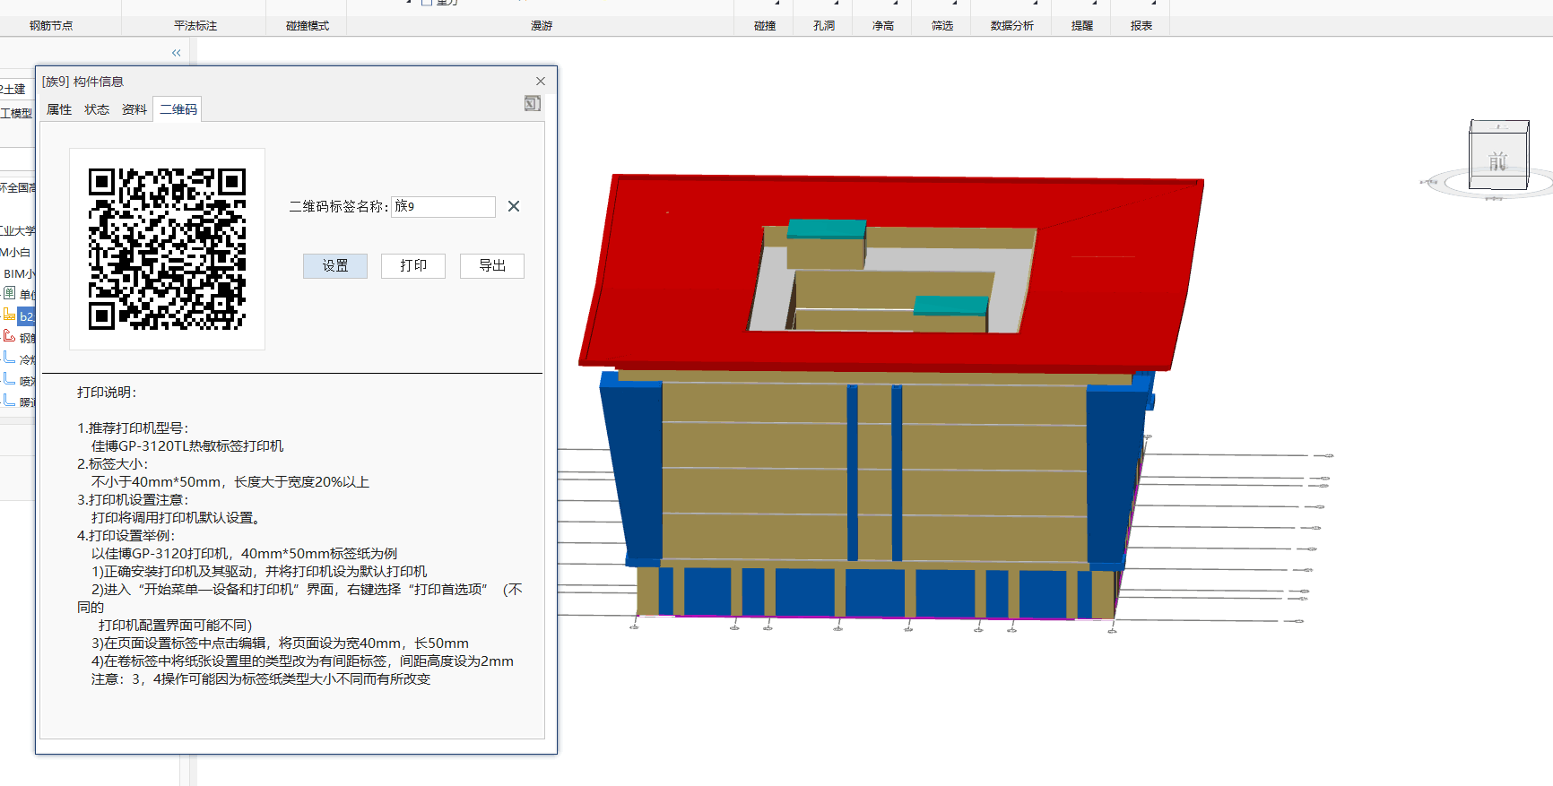Focus the 二维码标签名称 input field

click(443, 206)
